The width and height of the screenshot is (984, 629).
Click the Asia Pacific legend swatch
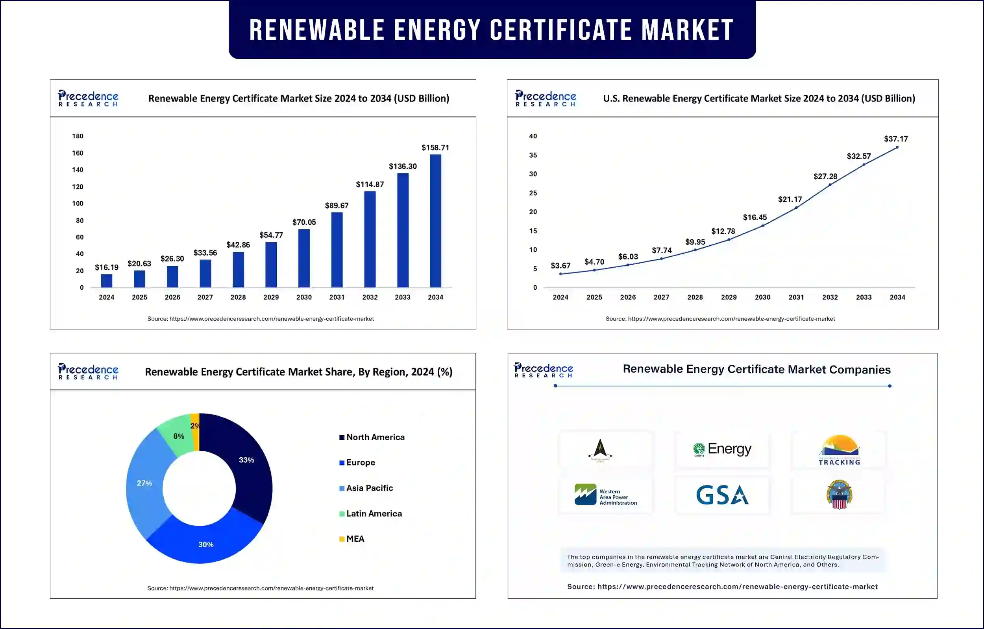click(x=342, y=488)
